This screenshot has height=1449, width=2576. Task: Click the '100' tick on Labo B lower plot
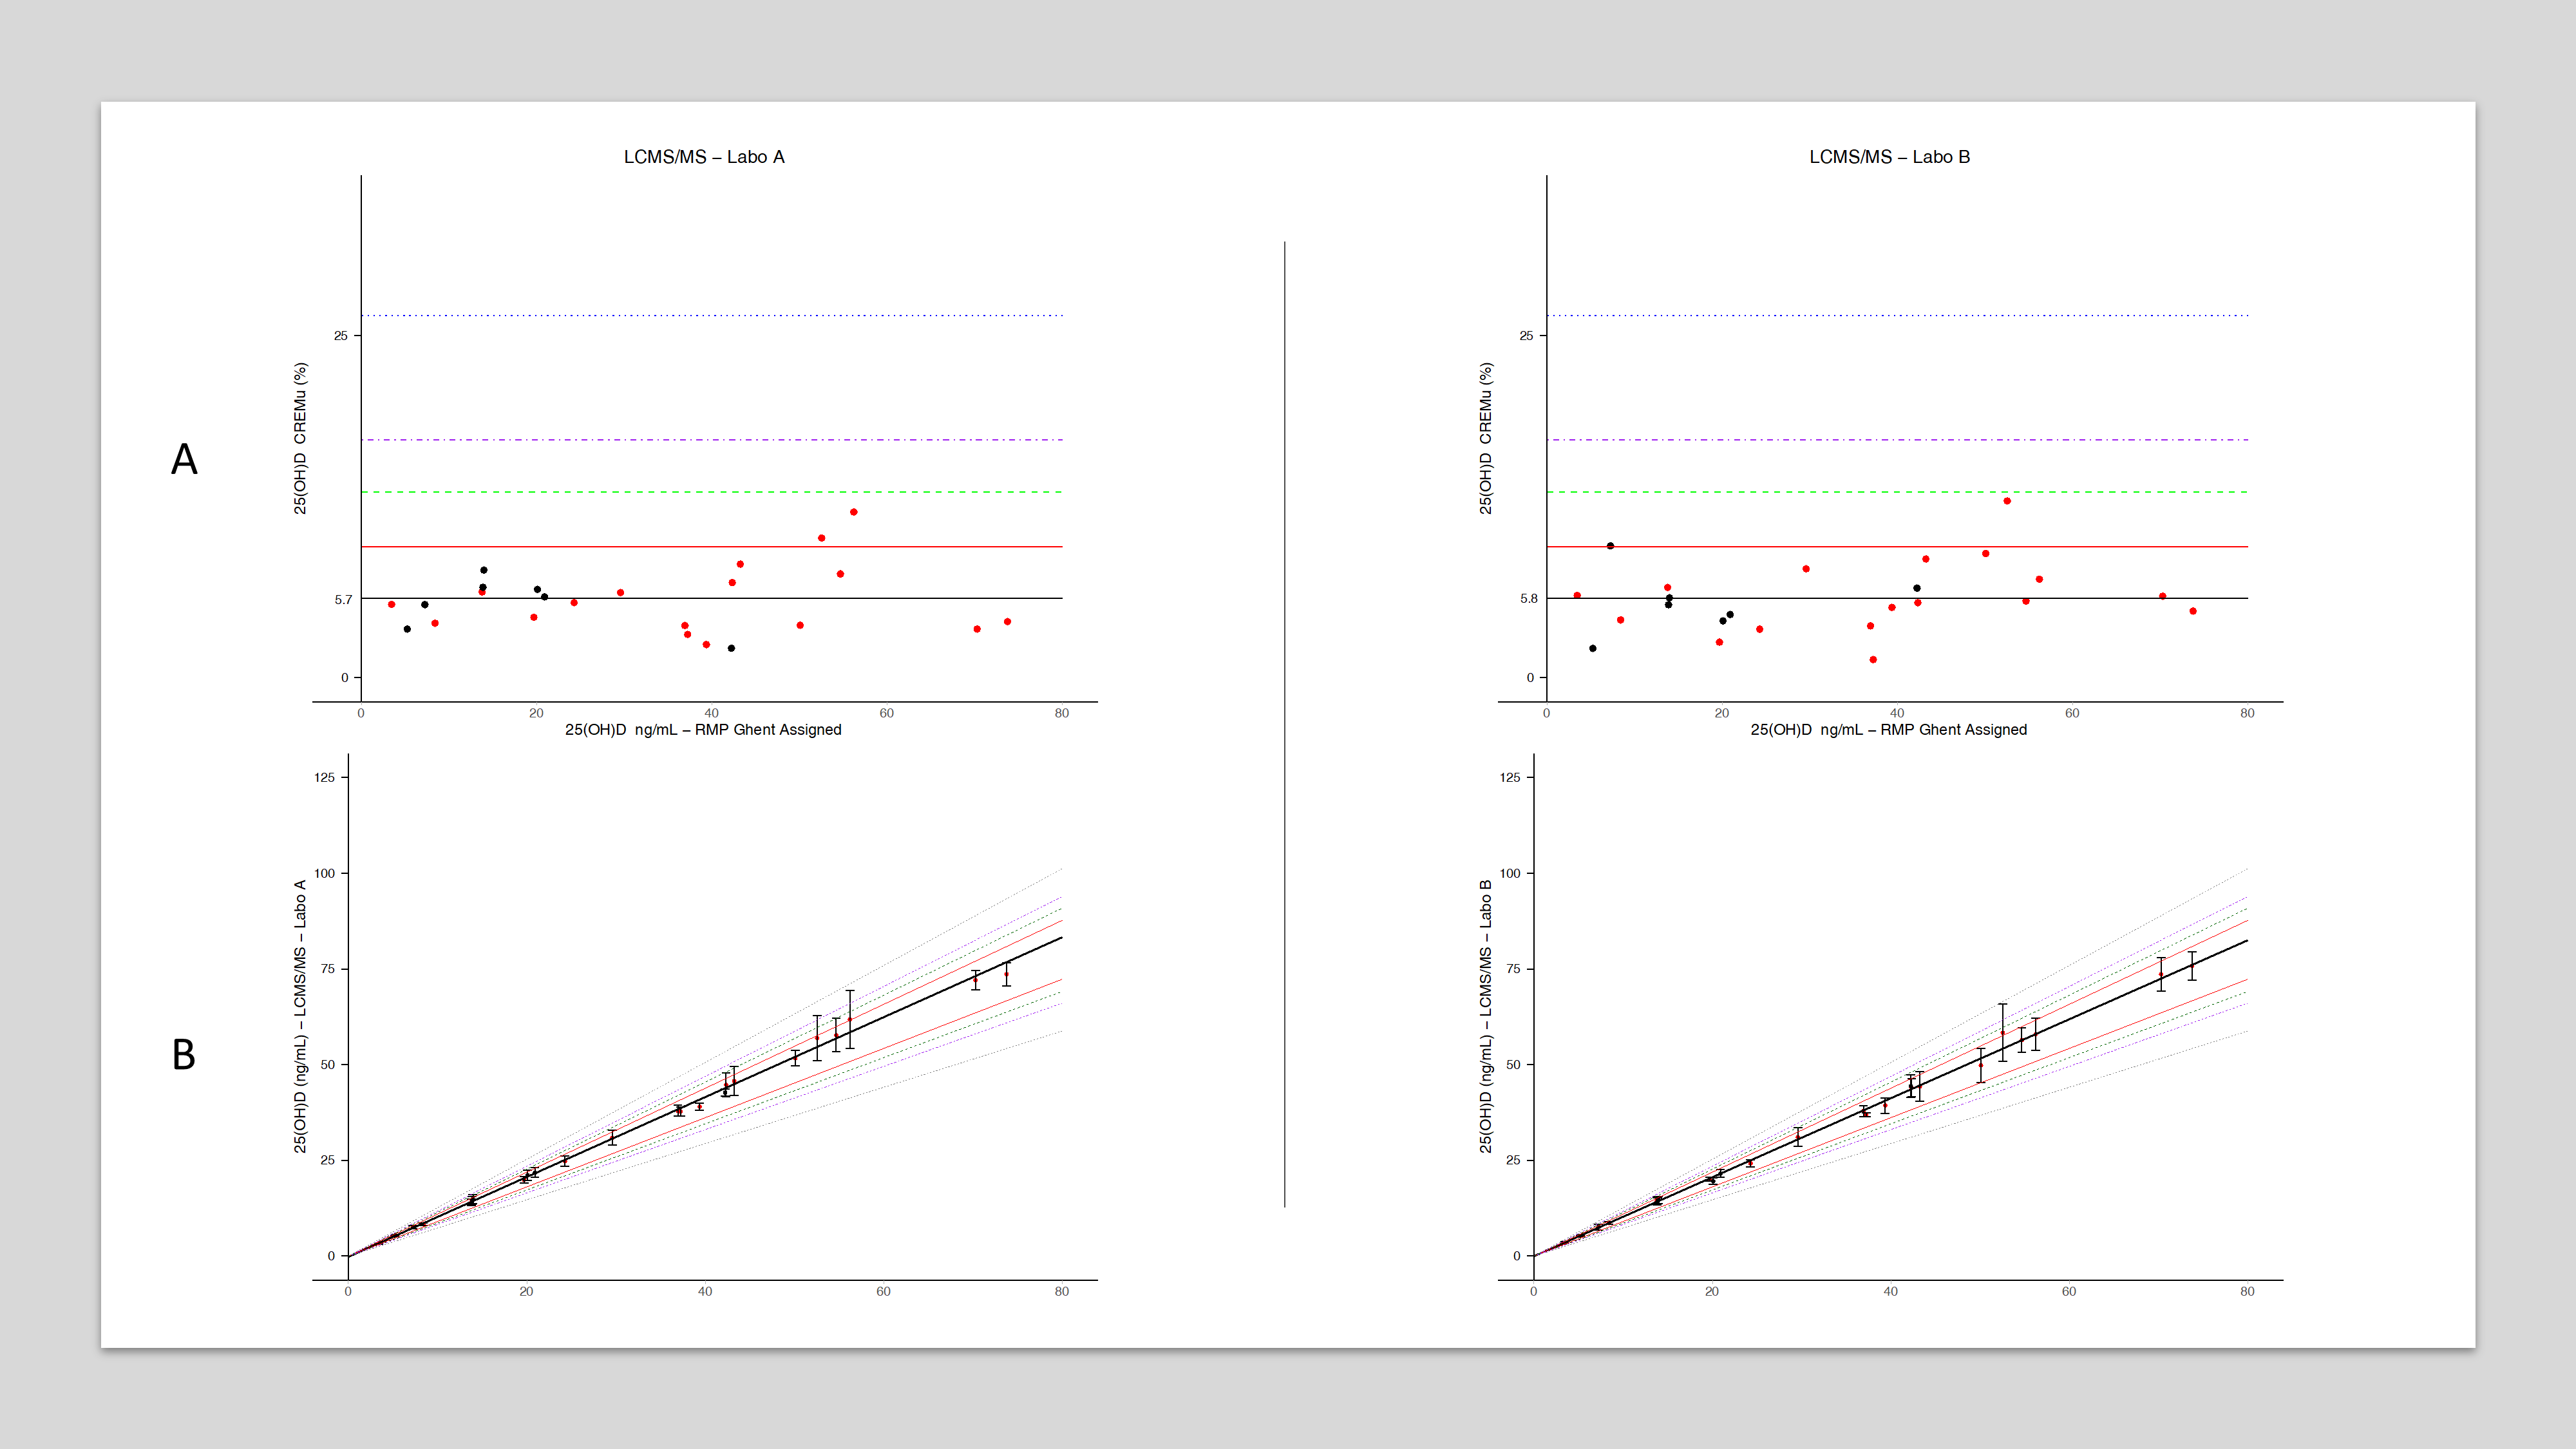tap(1510, 873)
